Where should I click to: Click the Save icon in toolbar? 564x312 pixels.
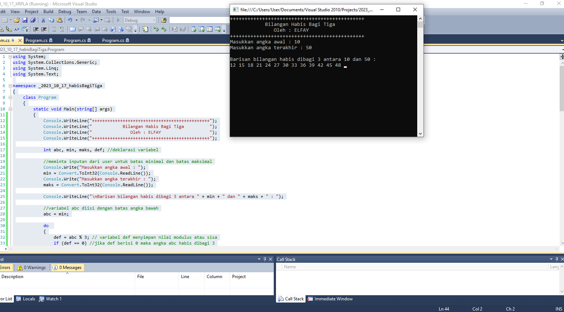click(25, 20)
